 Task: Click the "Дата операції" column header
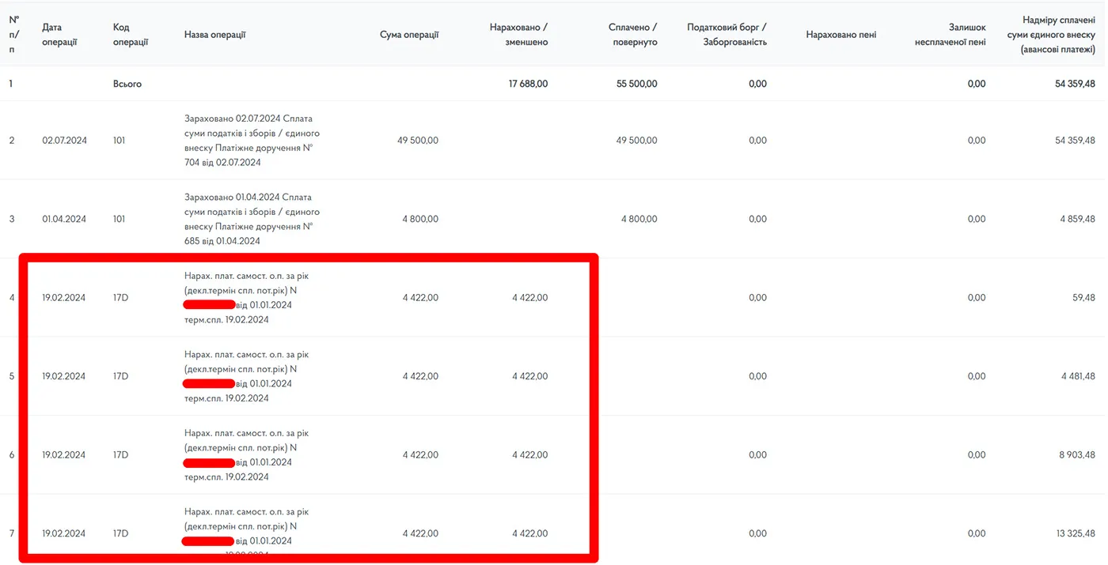coord(59,34)
